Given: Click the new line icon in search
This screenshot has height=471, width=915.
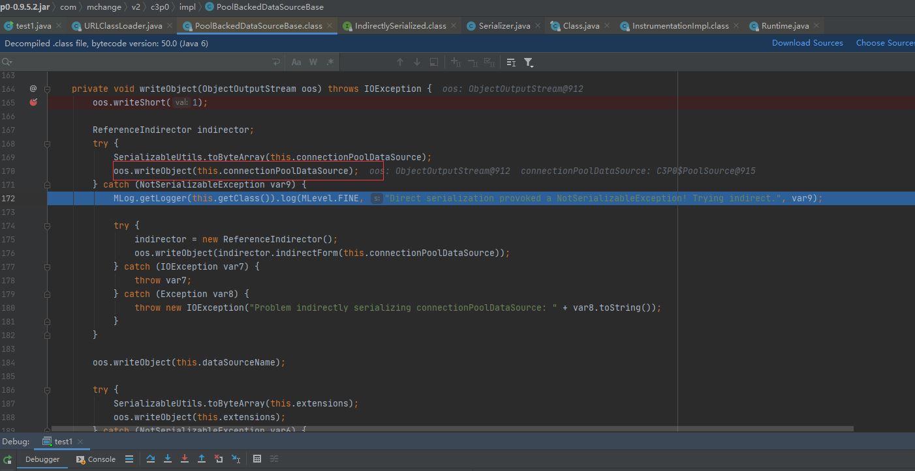Looking at the screenshot, I should [x=276, y=62].
